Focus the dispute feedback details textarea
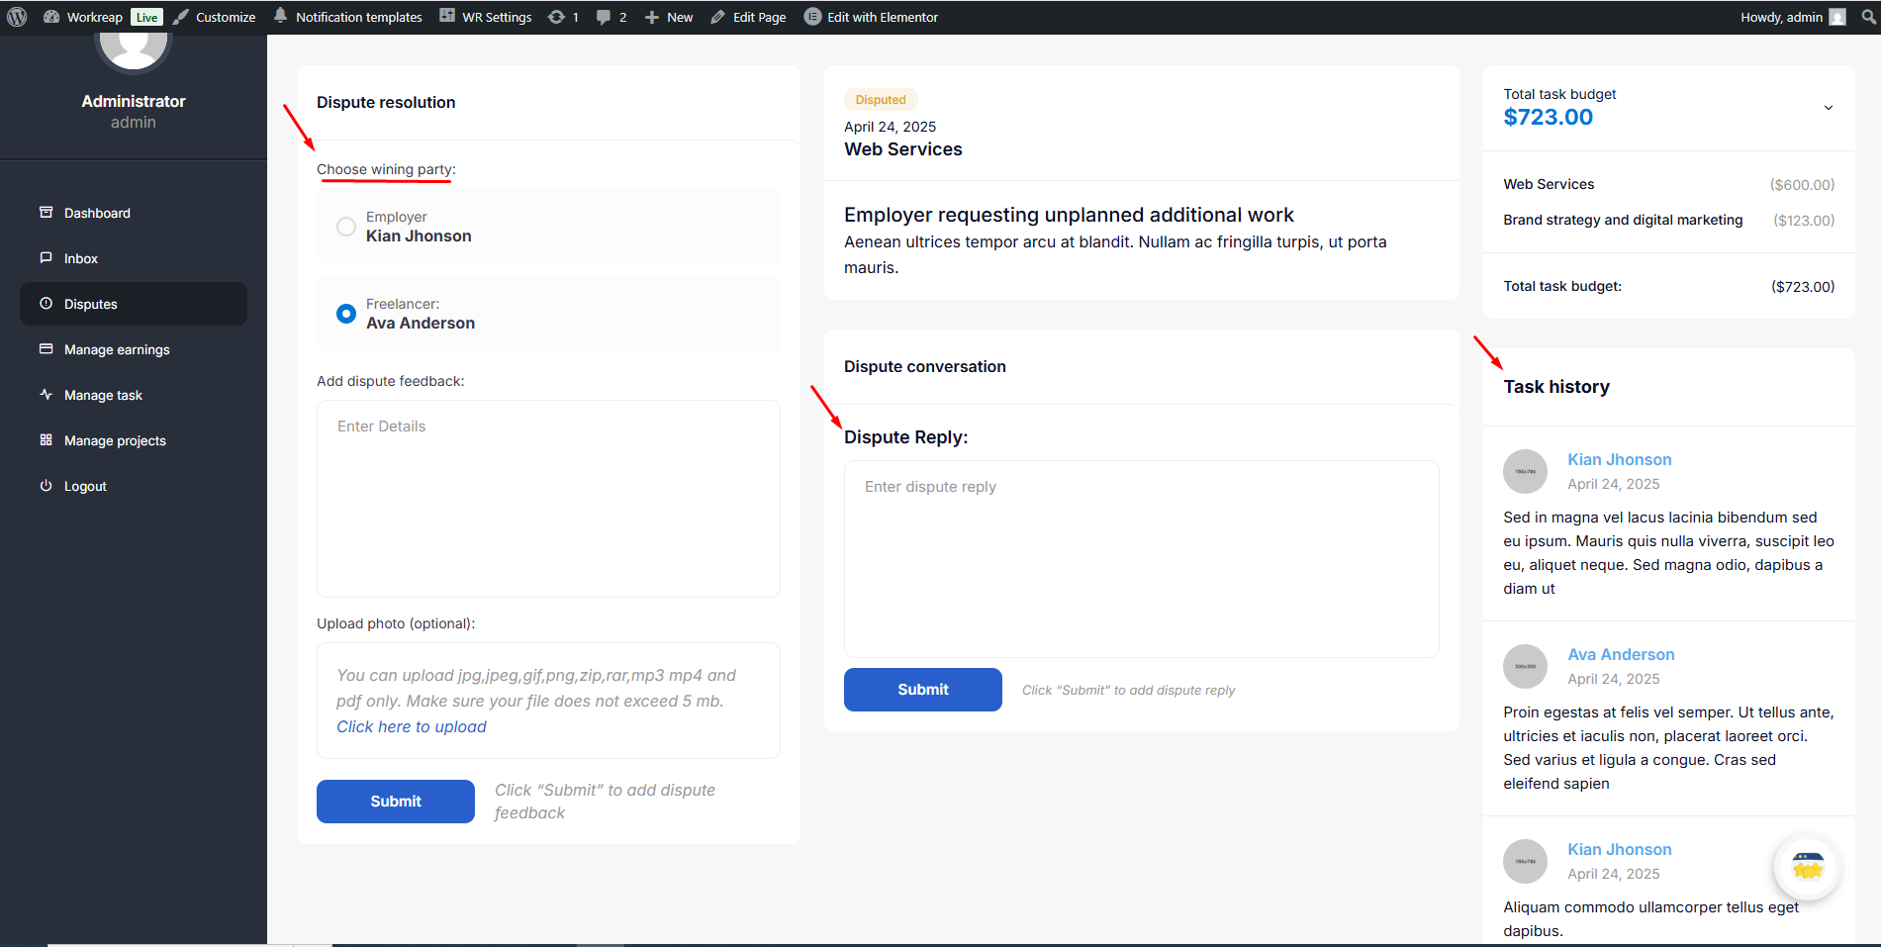The width and height of the screenshot is (1881, 947). click(x=548, y=498)
